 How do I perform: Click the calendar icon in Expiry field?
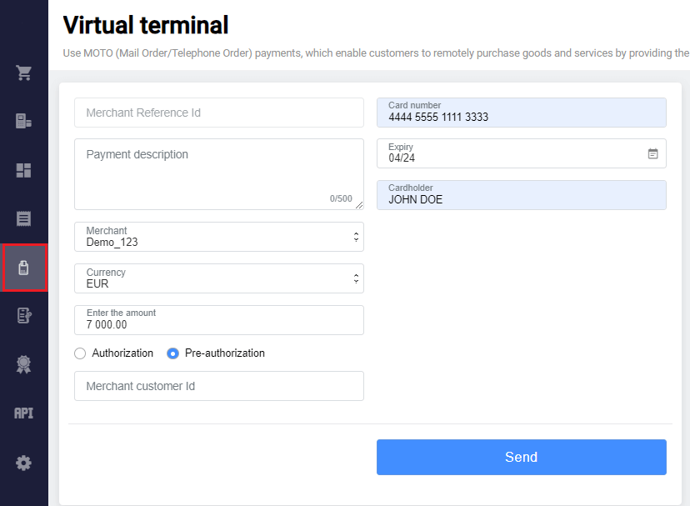point(652,153)
